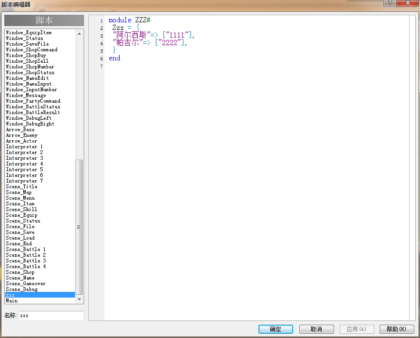This screenshot has width=420, height=338.
Task: Select the Scene_File script
Action: pyautogui.click(x=40, y=226)
